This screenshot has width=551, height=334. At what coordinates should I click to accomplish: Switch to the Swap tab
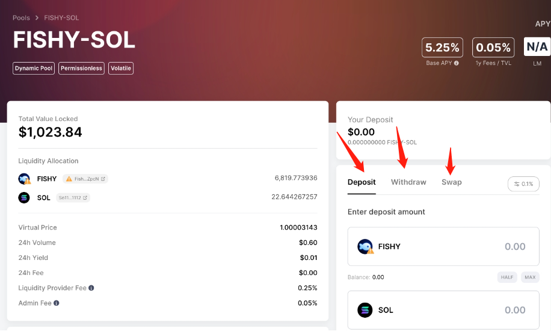(x=452, y=182)
